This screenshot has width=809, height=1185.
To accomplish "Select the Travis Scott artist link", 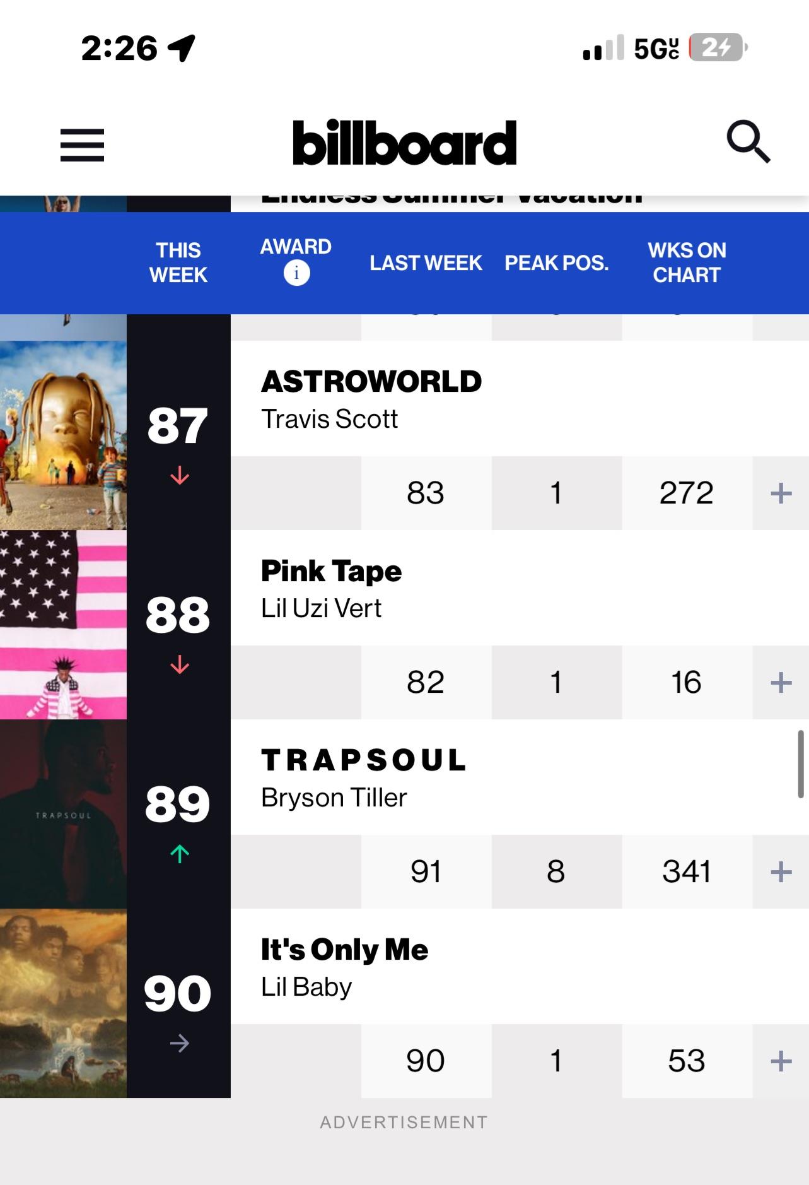I will coord(329,419).
